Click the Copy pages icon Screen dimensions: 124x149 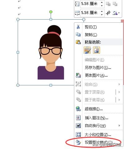click(x=78, y=34)
